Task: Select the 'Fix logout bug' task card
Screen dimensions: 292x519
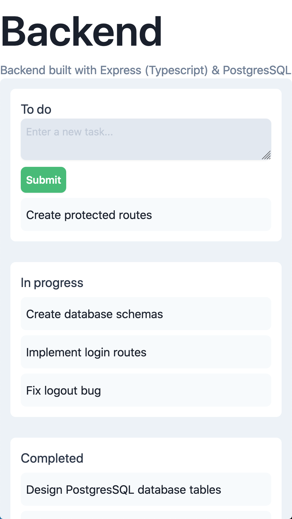Action: coord(146,390)
